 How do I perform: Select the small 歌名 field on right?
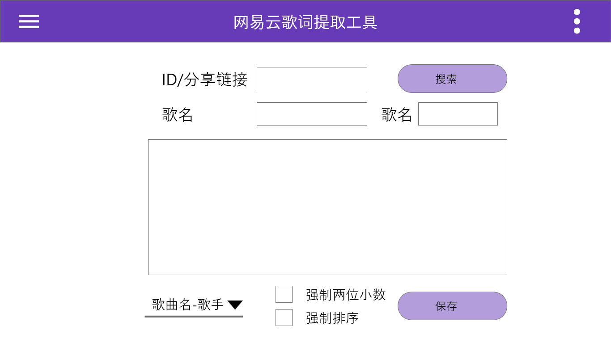458,114
